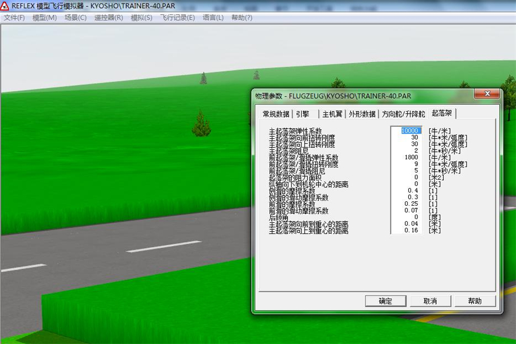Open the 模型(M) menu
Viewport: 516px width, 344px height.
pos(45,18)
